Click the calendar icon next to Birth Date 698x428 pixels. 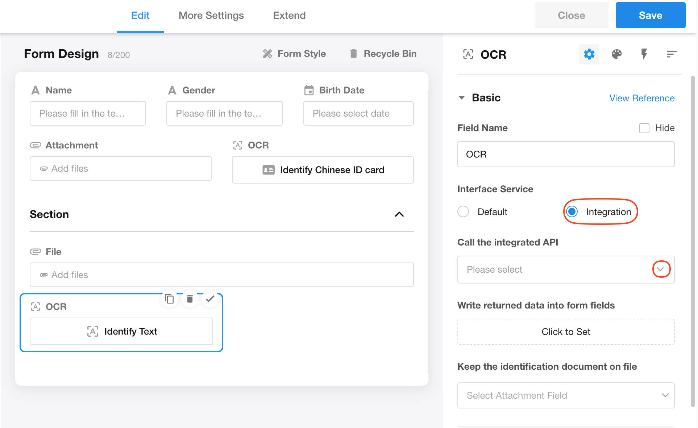(x=309, y=90)
